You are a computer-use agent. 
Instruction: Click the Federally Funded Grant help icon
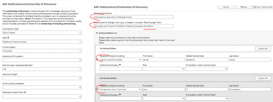25,92
